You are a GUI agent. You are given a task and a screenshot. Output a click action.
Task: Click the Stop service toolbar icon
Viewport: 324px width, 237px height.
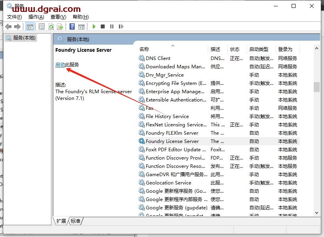(x=103, y=26)
